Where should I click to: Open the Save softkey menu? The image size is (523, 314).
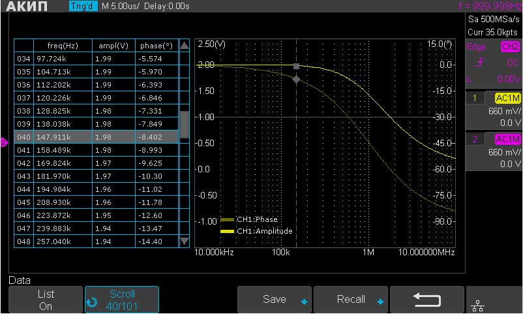[x=275, y=300]
